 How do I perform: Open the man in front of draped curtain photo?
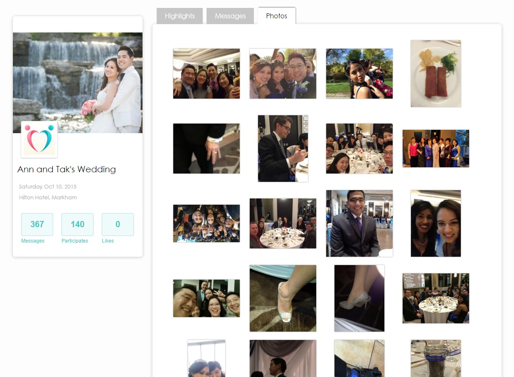[x=283, y=358]
